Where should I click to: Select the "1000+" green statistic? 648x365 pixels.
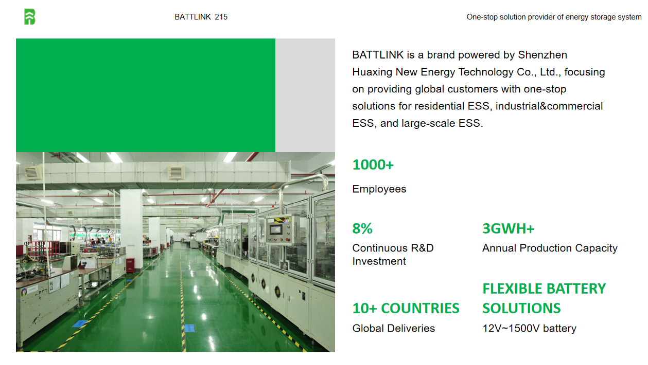click(x=373, y=165)
